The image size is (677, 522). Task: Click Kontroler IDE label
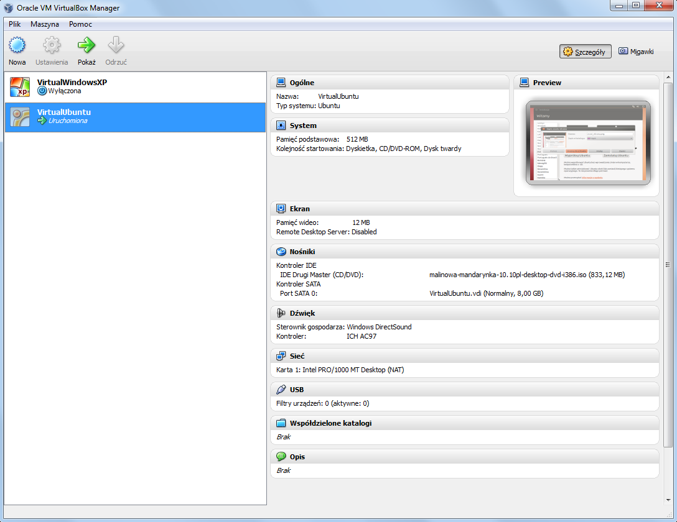coord(296,265)
